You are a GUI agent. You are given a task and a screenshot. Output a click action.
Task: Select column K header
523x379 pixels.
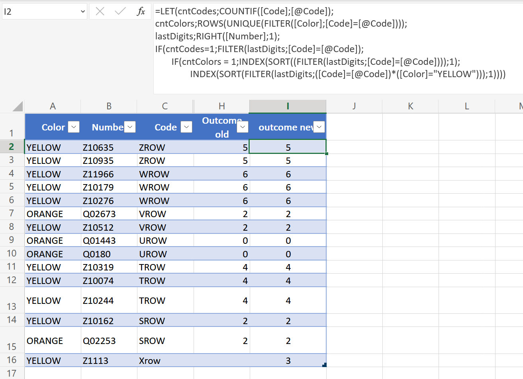pyautogui.click(x=411, y=106)
